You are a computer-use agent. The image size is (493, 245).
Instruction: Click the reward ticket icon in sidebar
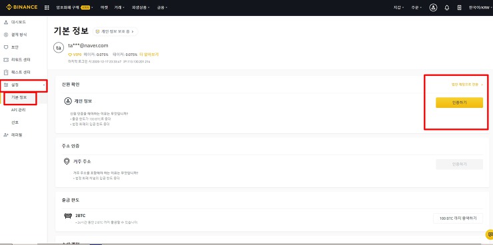tap(5, 60)
